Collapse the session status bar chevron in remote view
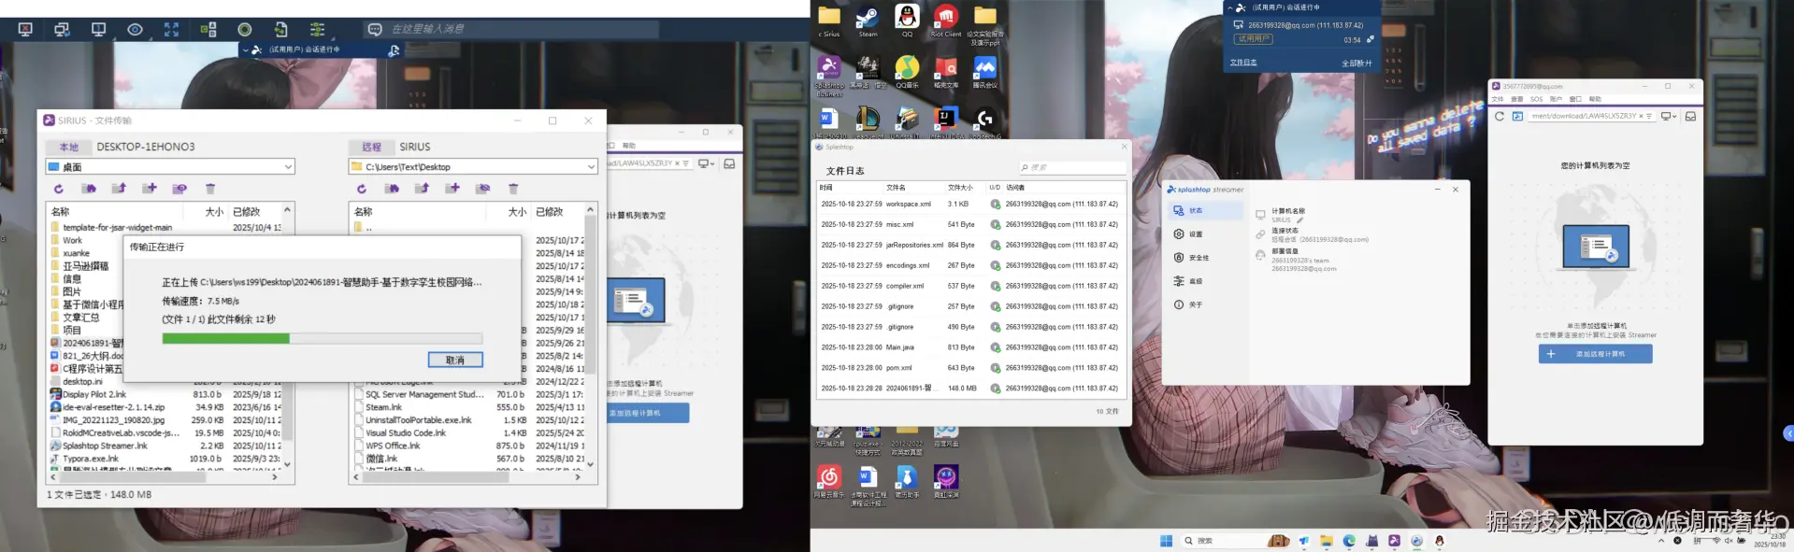Viewport: 1794px width, 552px height. click(245, 50)
